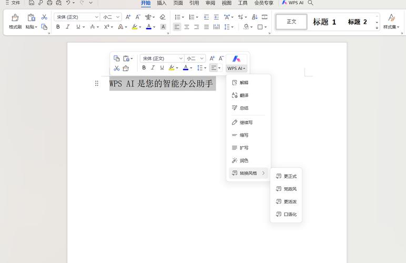Click the Print icon in quick access bar

tap(49, 3)
